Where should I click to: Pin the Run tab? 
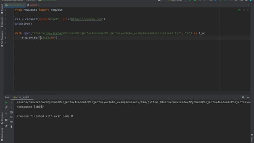click(x=6, y=126)
